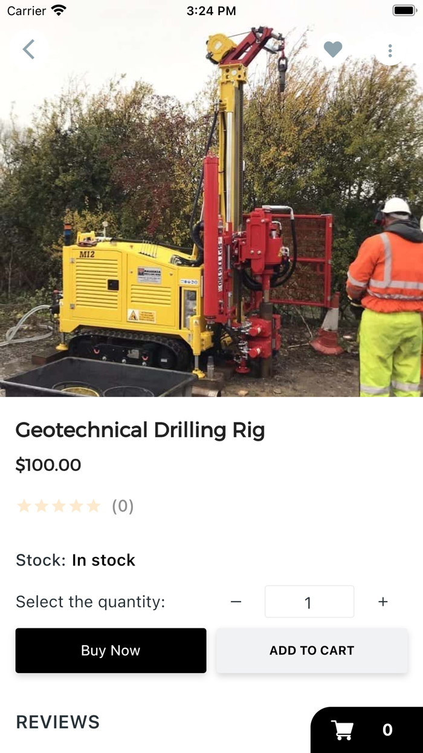The height and width of the screenshot is (753, 423).
Task: Open the shopping cart icon
Action: (x=343, y=730)
